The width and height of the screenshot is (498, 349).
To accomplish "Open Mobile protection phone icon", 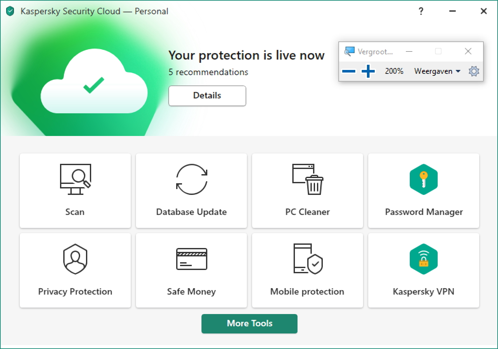I will click(x=308, y=259).
